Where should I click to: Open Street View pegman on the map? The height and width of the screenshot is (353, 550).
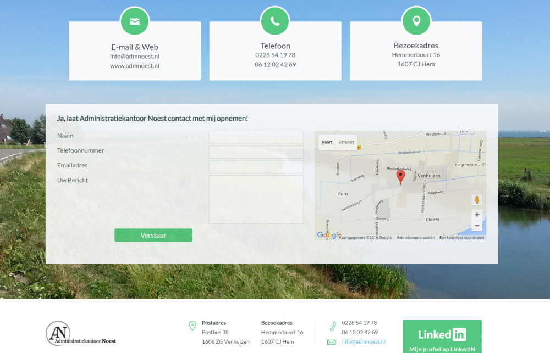(x=477, y=200)
